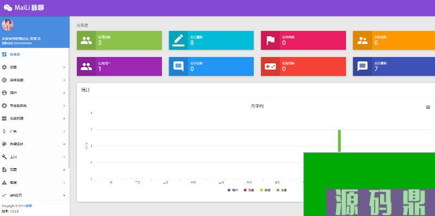Image resolution: width=435 pixels, height=216 pixels.
Task: Toggle the blue series in chart legend
Action: tap(233, 190)
